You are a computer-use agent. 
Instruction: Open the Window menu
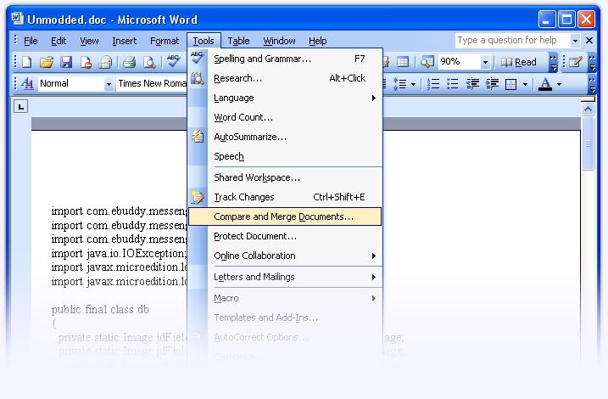279,41
